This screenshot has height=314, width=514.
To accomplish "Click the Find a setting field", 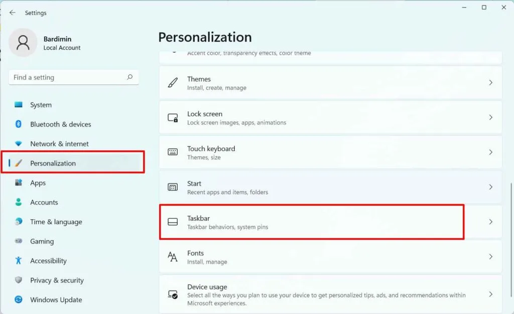I will pyautogui.click(x=73, y=77).
